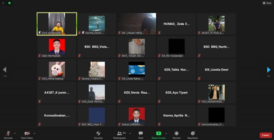Start recording with Record icon
The height and width of the screenshot is (140, 274).
click(176, 133)
